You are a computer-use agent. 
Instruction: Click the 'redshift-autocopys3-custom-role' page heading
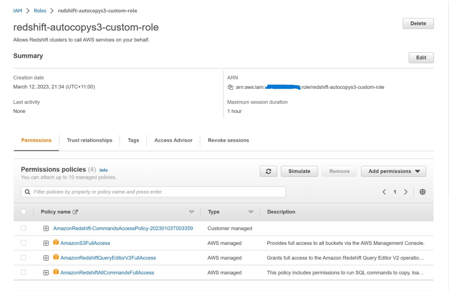[x=86, y=27]
